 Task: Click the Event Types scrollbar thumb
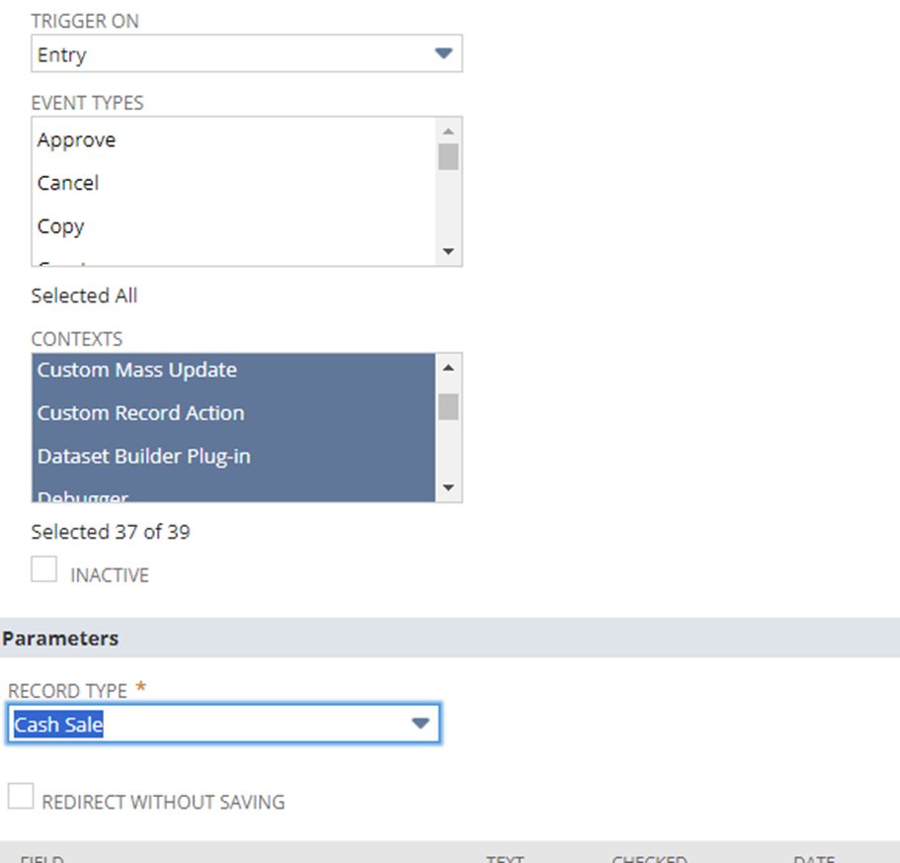click(449, 157)
